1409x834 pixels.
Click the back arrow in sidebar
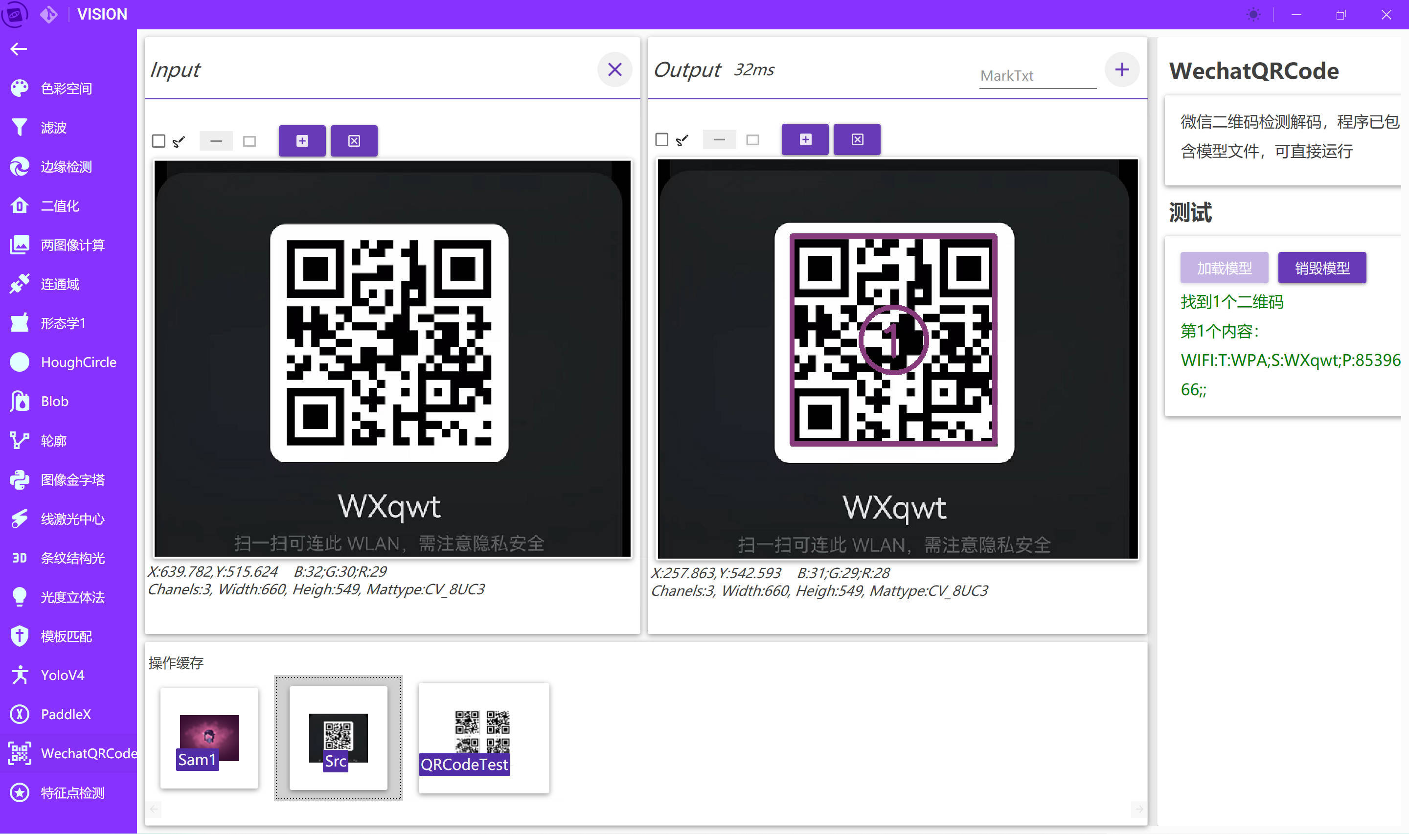19,49
